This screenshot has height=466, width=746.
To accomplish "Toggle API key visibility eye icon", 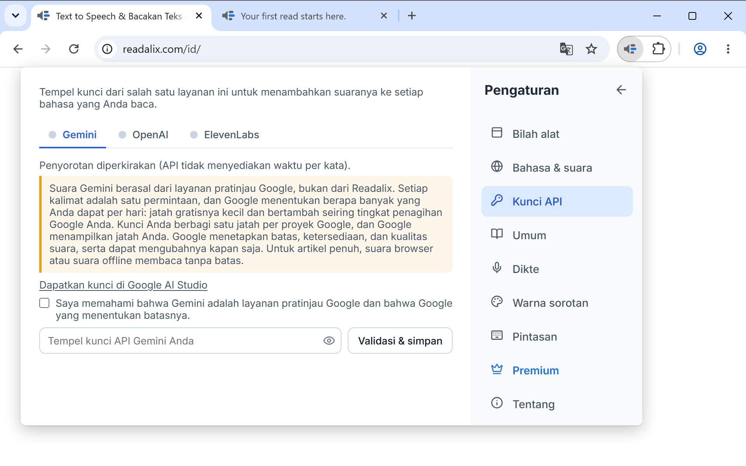I will click(329, 341).
